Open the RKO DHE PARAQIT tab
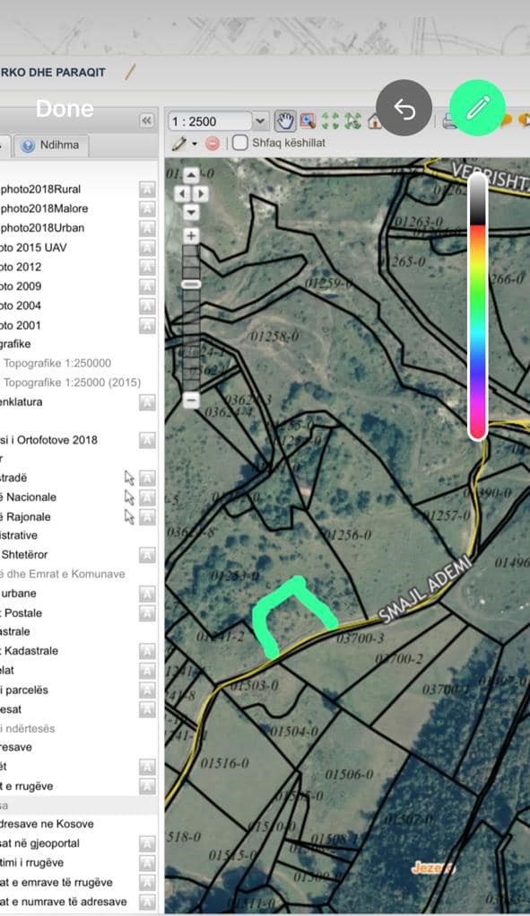 [53, 73]
